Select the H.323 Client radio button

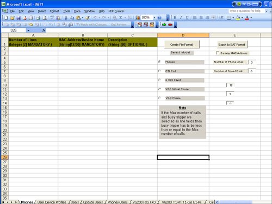159,80
